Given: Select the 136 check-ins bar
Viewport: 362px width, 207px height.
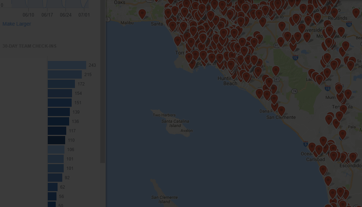Looking at the screenshot, I should tap(58, 122).
